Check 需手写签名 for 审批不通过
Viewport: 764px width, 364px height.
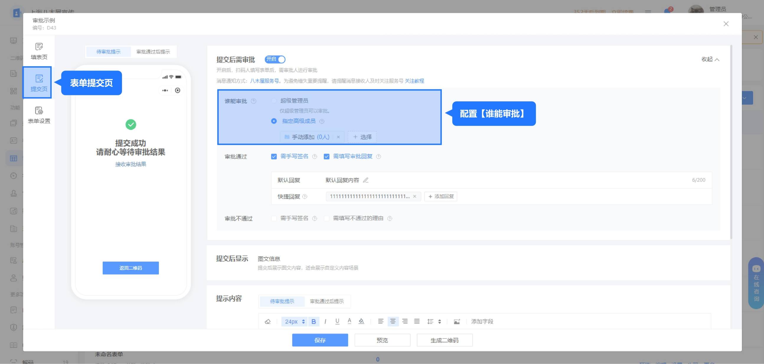[x=274, y=219]
